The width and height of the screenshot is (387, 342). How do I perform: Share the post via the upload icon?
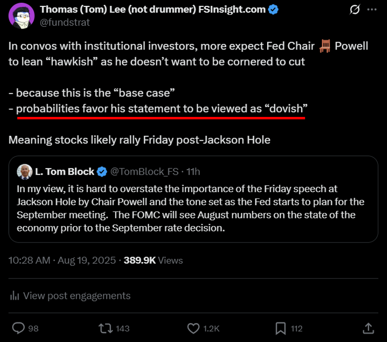coord(368,328)
